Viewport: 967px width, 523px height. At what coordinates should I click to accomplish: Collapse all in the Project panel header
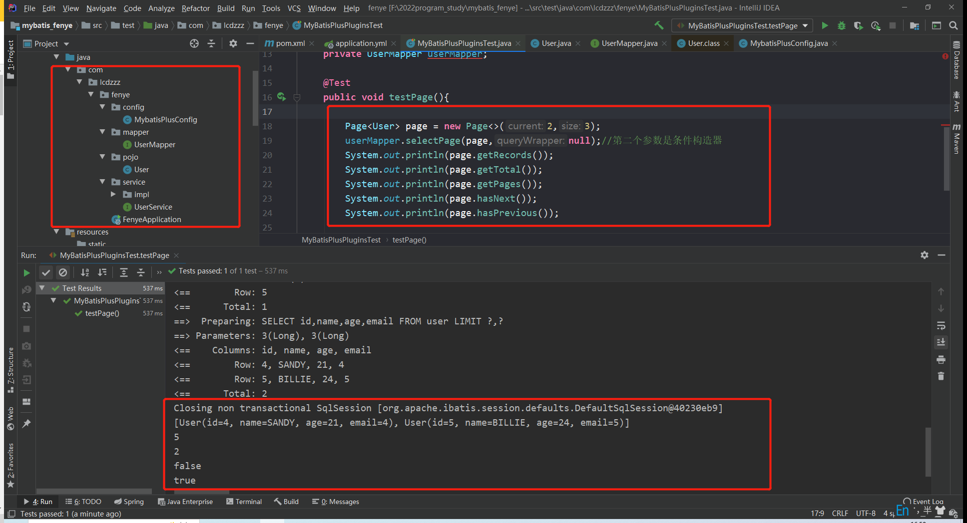click(211, 43)
